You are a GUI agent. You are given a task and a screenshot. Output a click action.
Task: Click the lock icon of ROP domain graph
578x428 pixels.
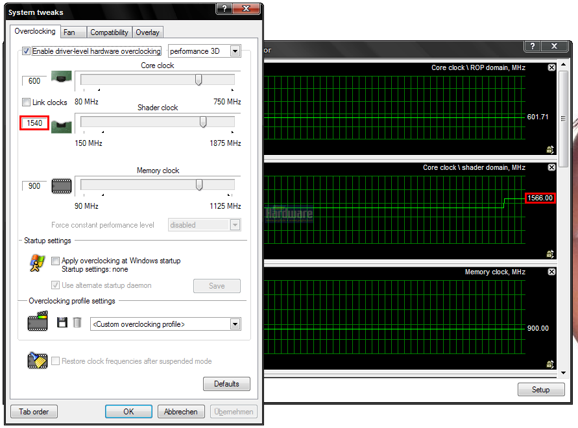pyautogui.click(x=550, y=150)
